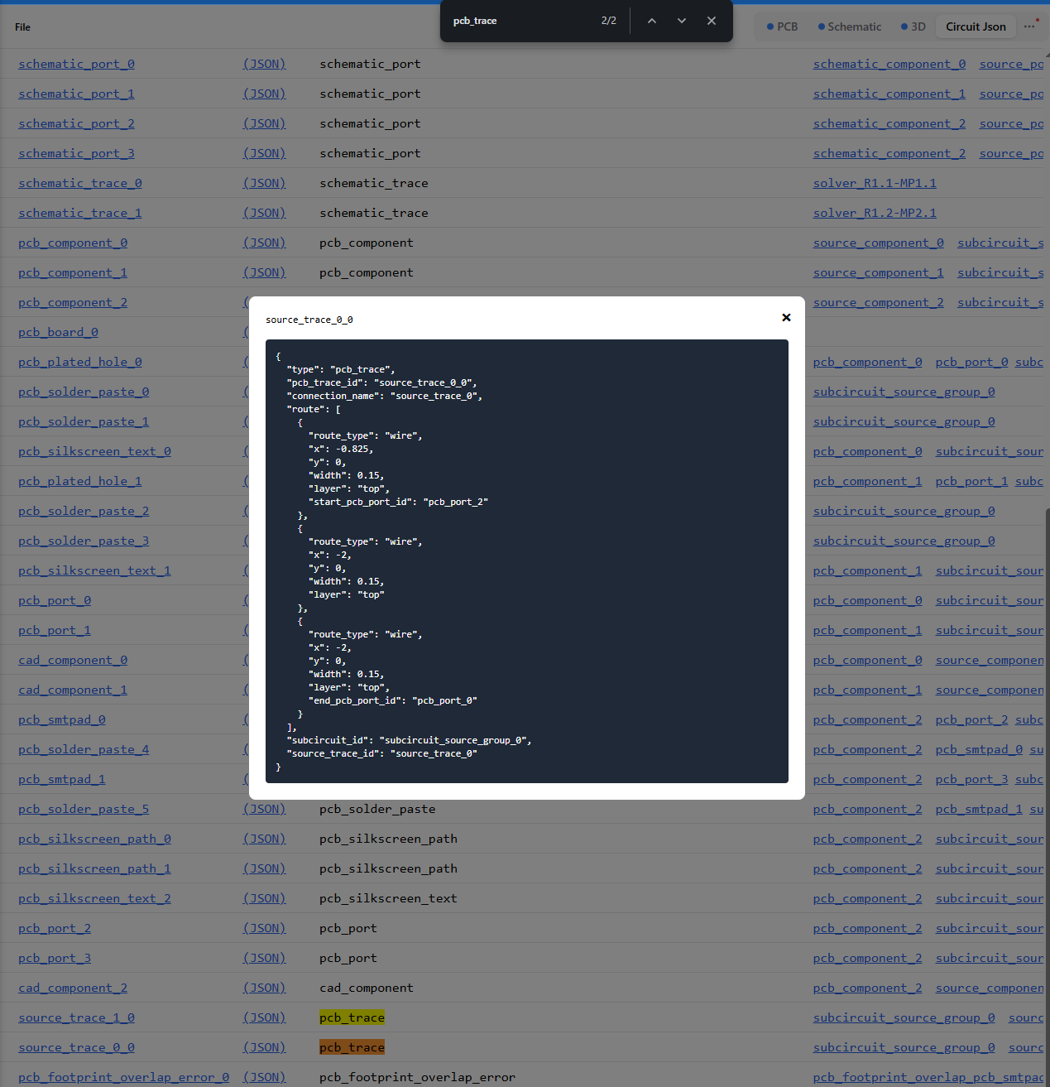The image size is (1050, 1087).
Task: Open JSON for schematic_trace_1
Action: point(264,213)
